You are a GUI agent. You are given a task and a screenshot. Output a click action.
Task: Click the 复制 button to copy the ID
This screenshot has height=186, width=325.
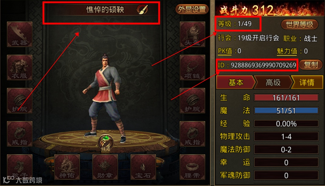[x=311, y=65]
